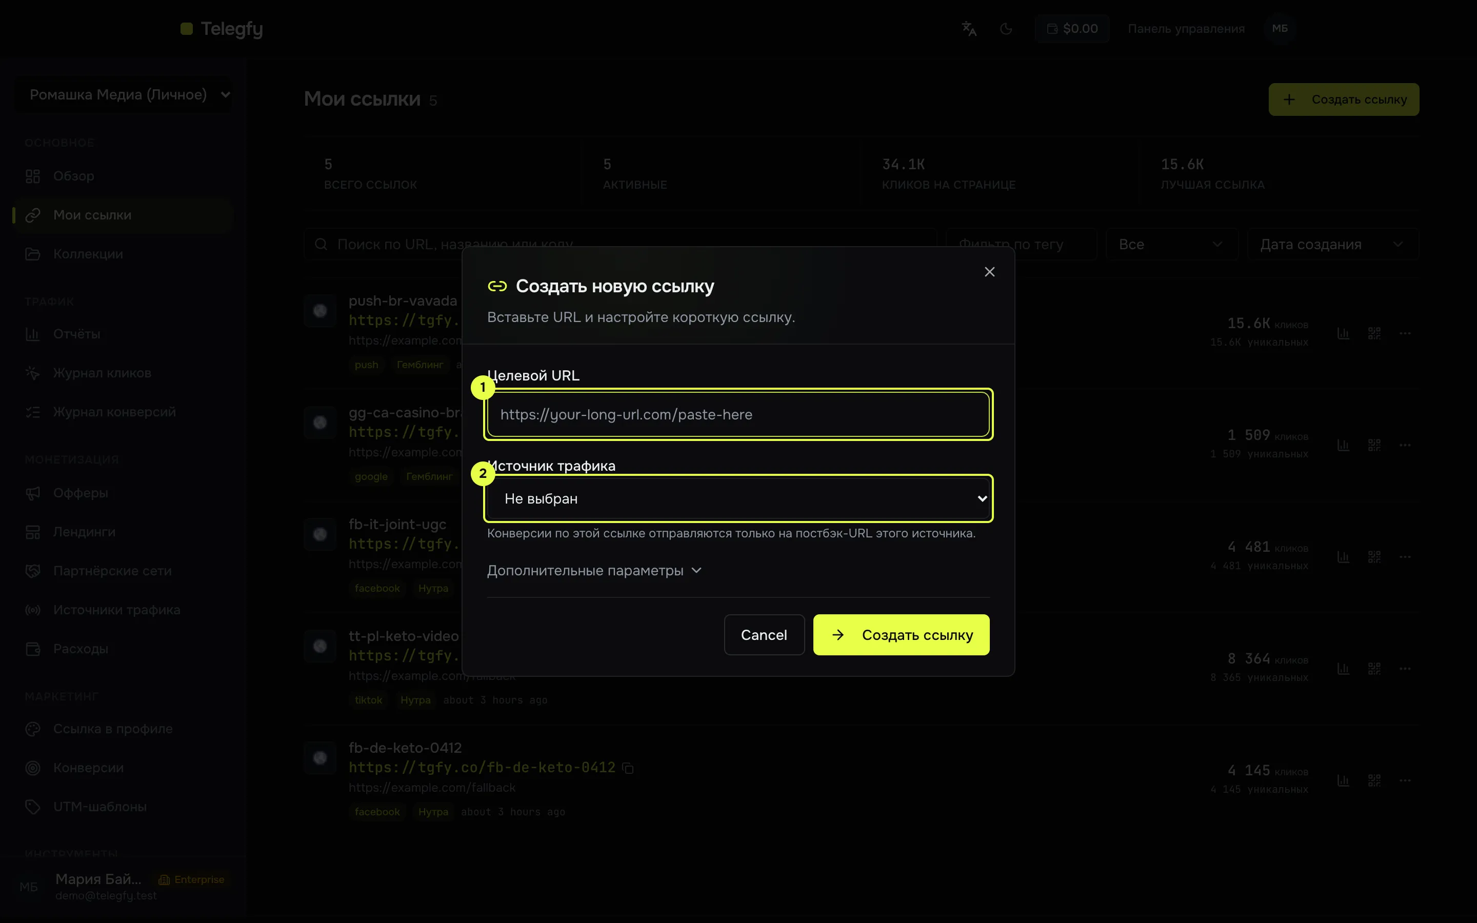
Task: Go to 'Обзор' in sidebar
Action: point(123,176)
